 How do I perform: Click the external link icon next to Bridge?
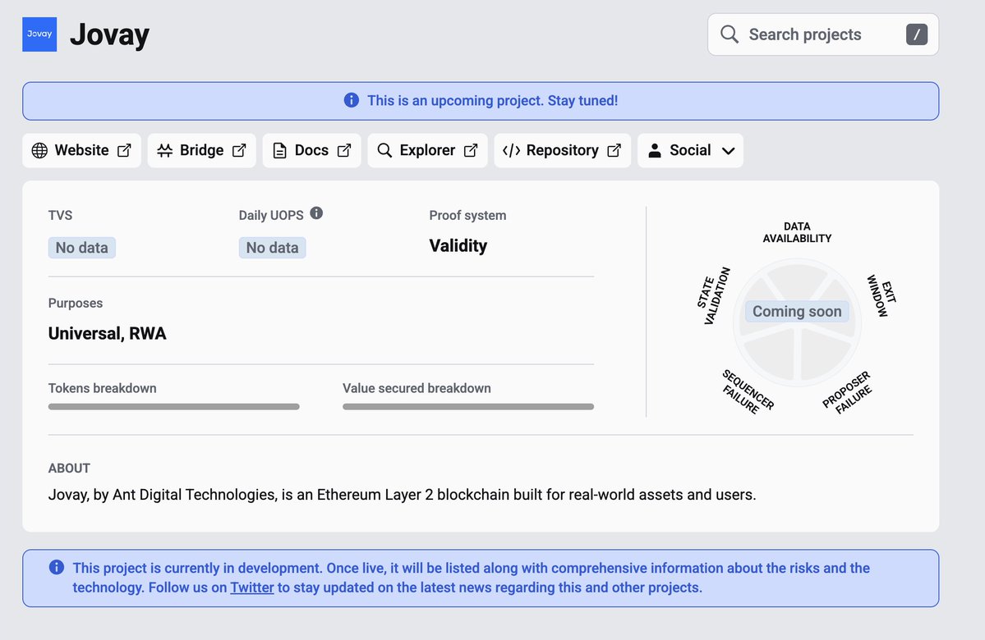[x=239, y=151]
